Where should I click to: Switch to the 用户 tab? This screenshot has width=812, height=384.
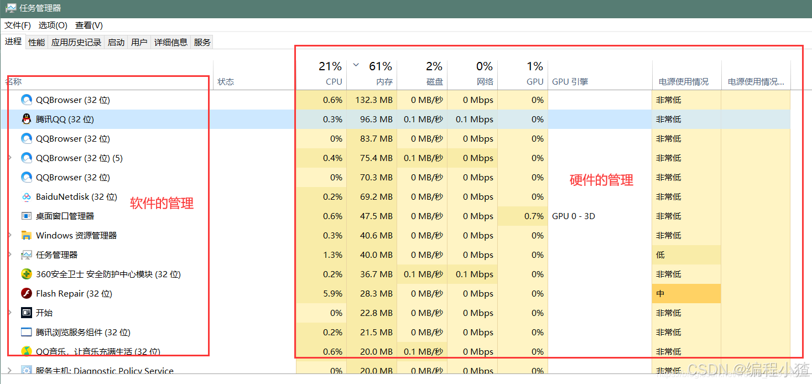point(139,42)
